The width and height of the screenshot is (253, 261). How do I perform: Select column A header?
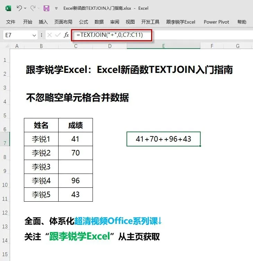coord(17,46)
